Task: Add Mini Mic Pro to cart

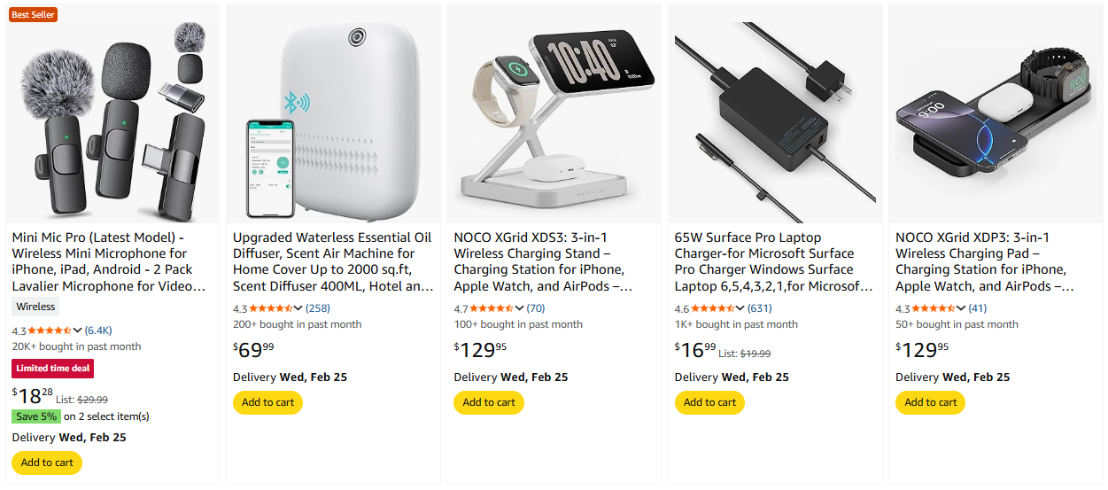Action: pyautogui.click(x=47, y=463)
